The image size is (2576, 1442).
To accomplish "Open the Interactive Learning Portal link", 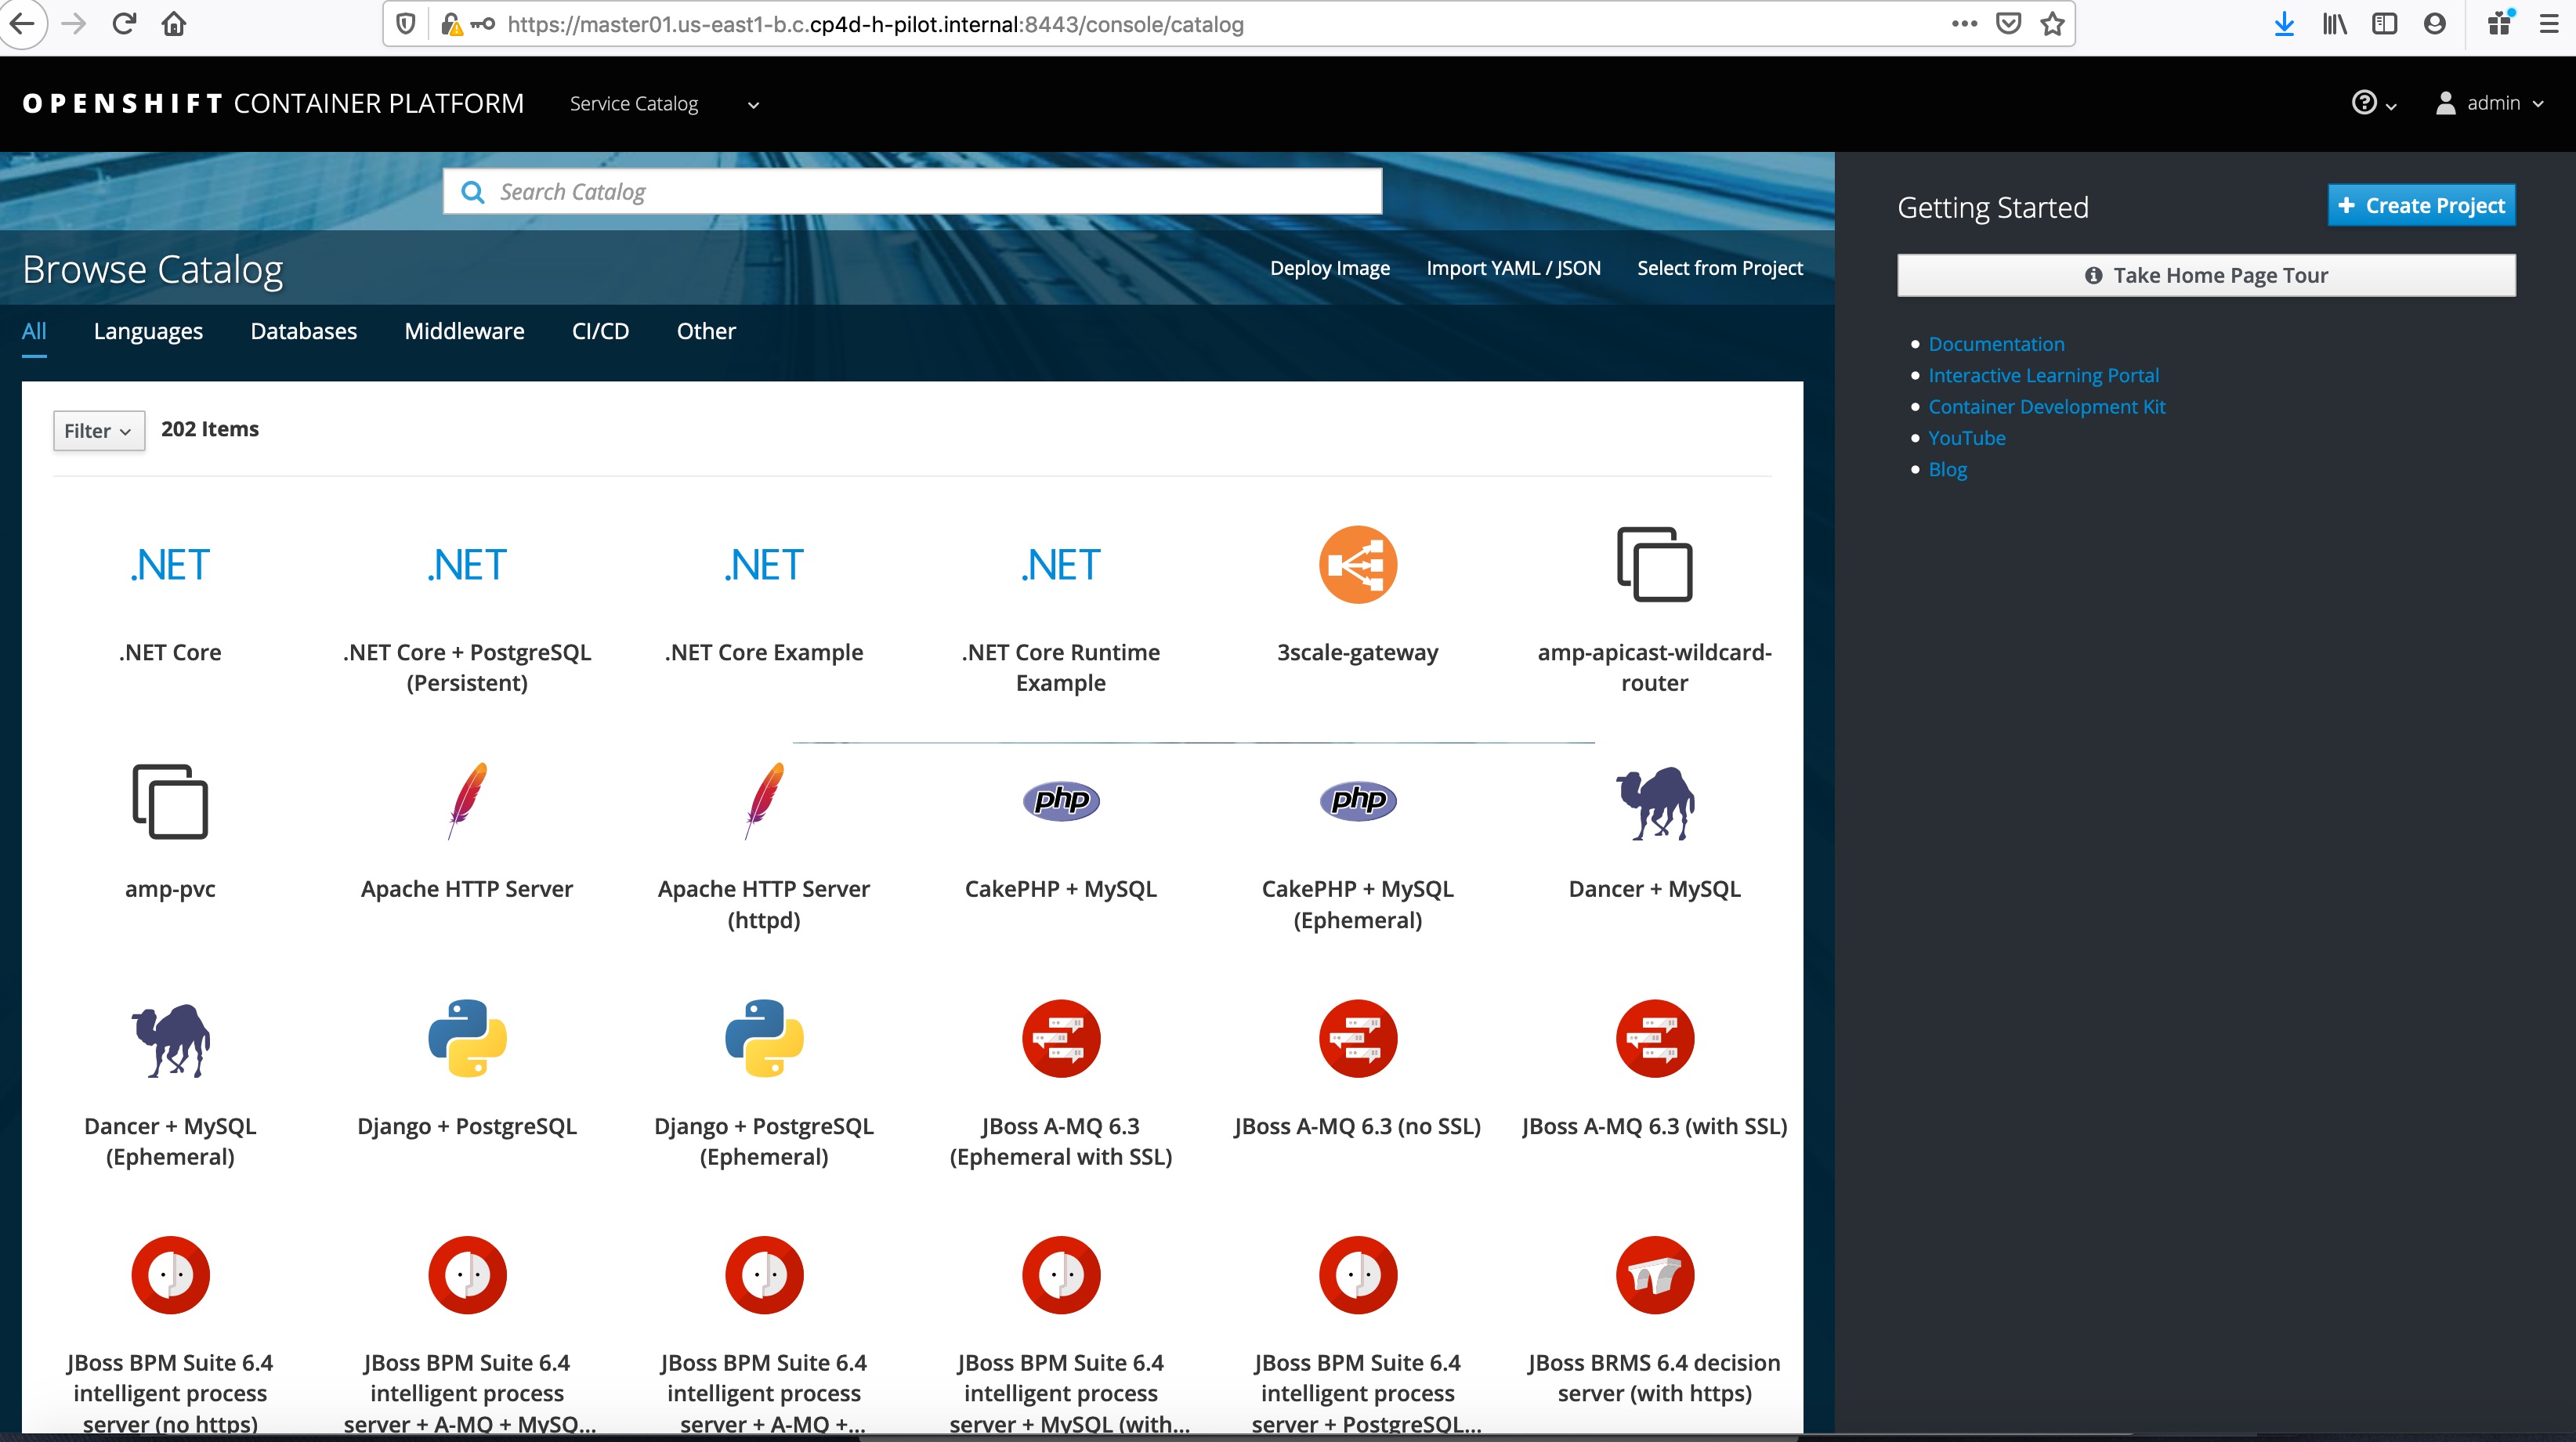I will click(2043, 375).
